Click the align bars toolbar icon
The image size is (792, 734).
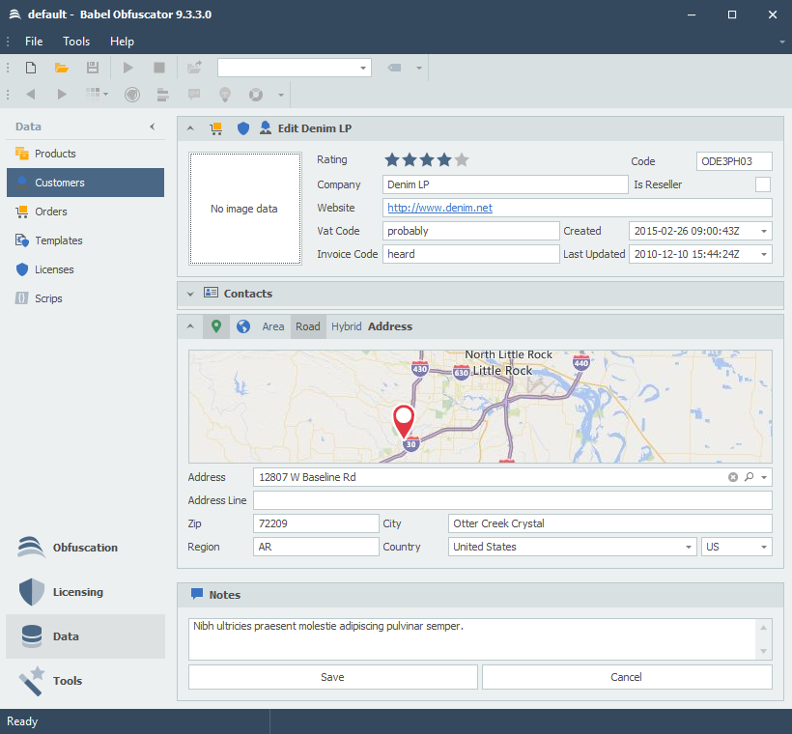pos(162,95)
